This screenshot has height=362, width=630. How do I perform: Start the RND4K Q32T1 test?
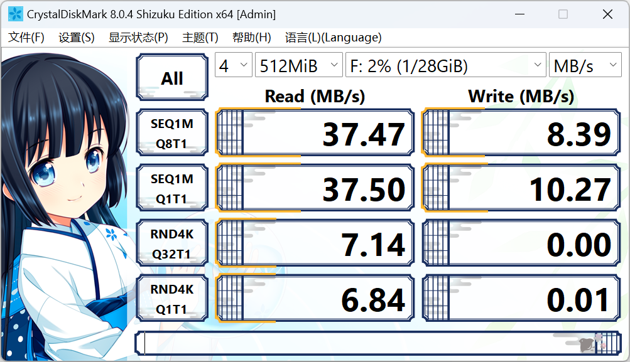(172, 243)
